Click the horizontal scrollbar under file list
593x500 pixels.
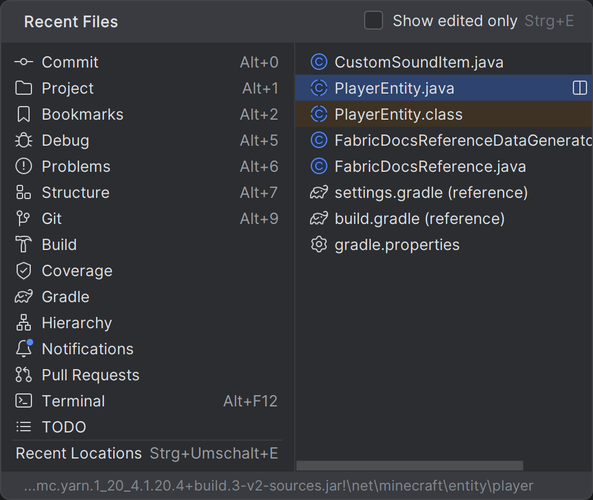coord(409,466)
